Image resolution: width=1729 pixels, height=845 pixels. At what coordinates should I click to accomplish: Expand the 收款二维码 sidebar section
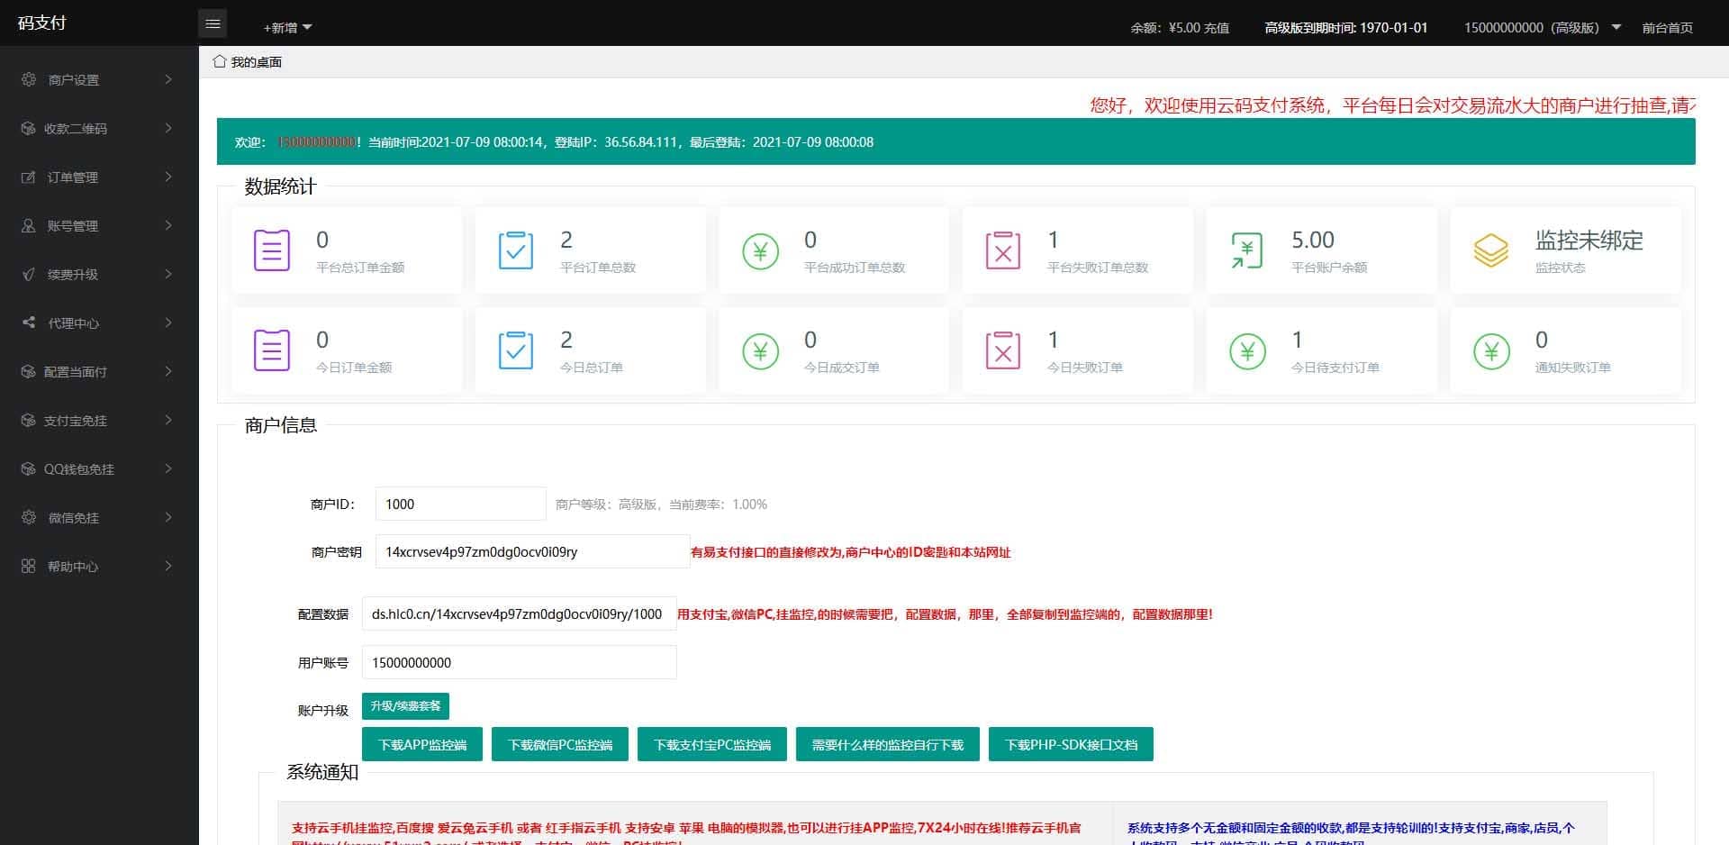pos(97,129)
